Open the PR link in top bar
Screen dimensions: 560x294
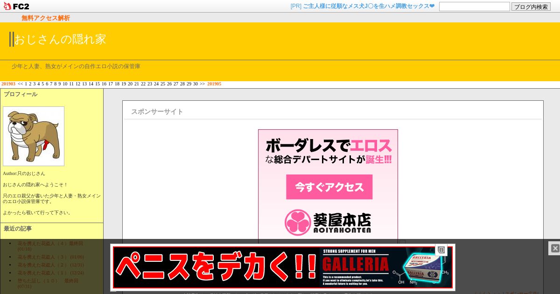pos(363,6)
